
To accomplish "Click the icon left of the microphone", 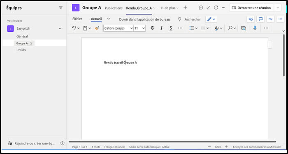I will [x=244, y=28].
